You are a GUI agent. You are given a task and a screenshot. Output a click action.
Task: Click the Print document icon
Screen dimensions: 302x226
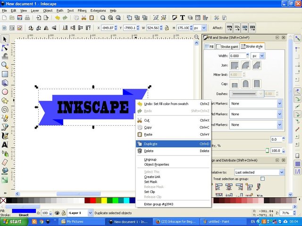pyautogui.click(x=27, y=18)
